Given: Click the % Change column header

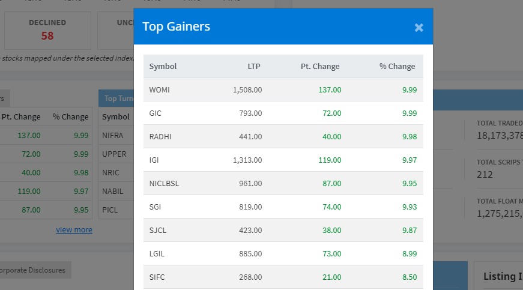Looking at the screenshot, I should pyautogui.click(x=397, y=66).
